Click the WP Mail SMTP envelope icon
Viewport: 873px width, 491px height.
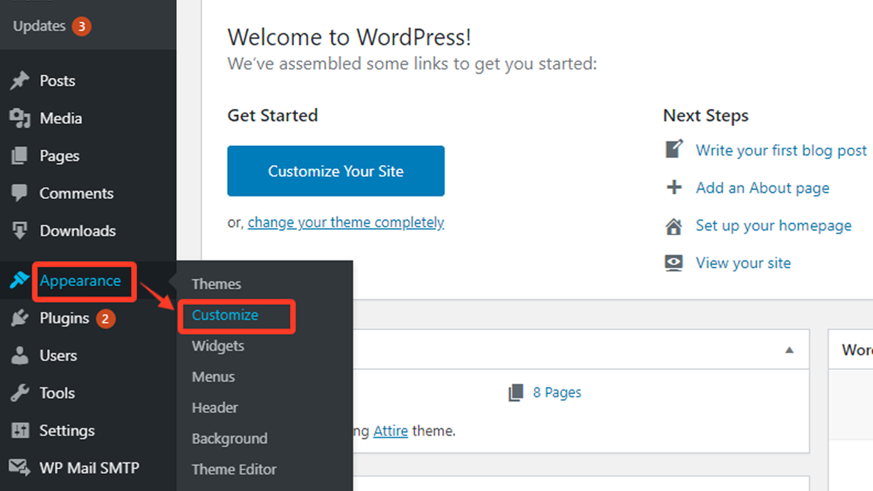(20, 468)
